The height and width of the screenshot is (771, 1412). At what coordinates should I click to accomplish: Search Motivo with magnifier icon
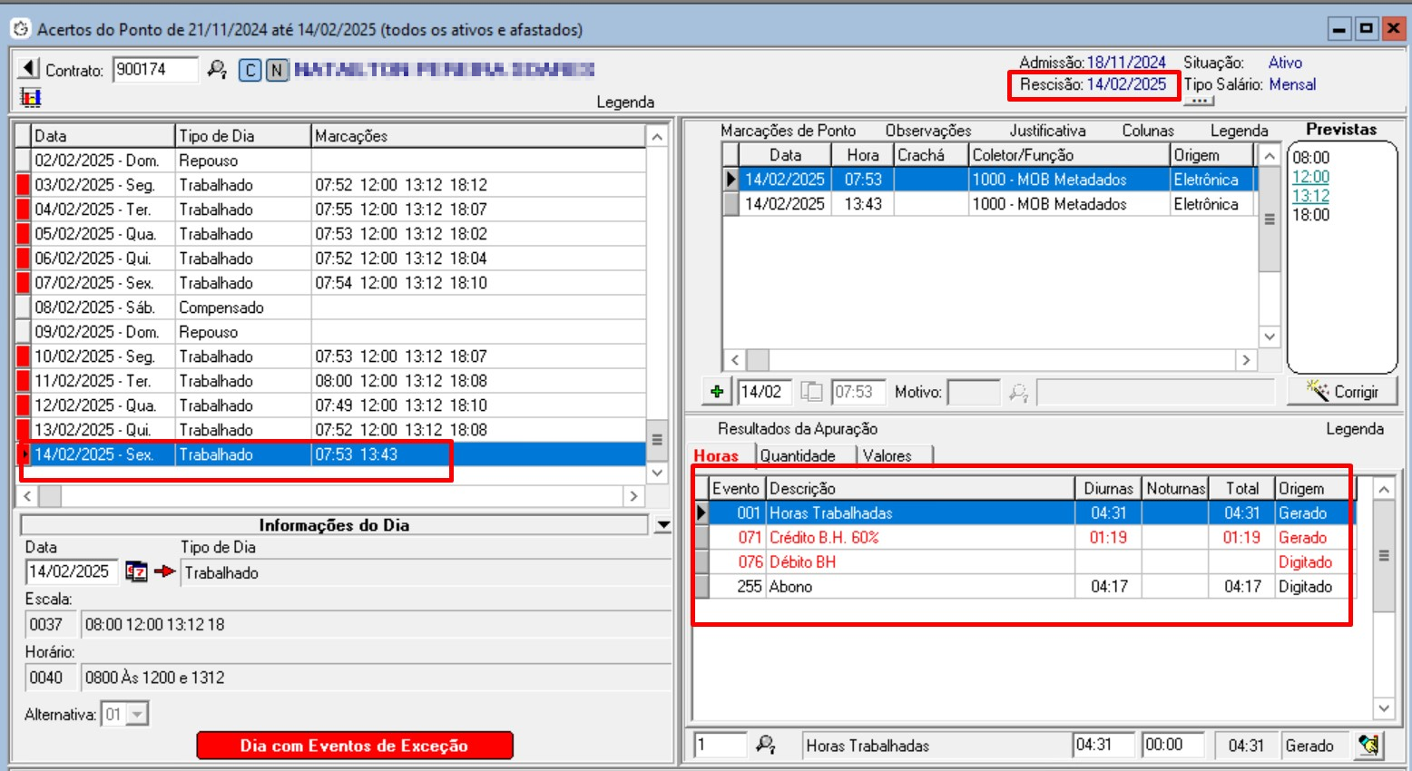(1019, 393)
